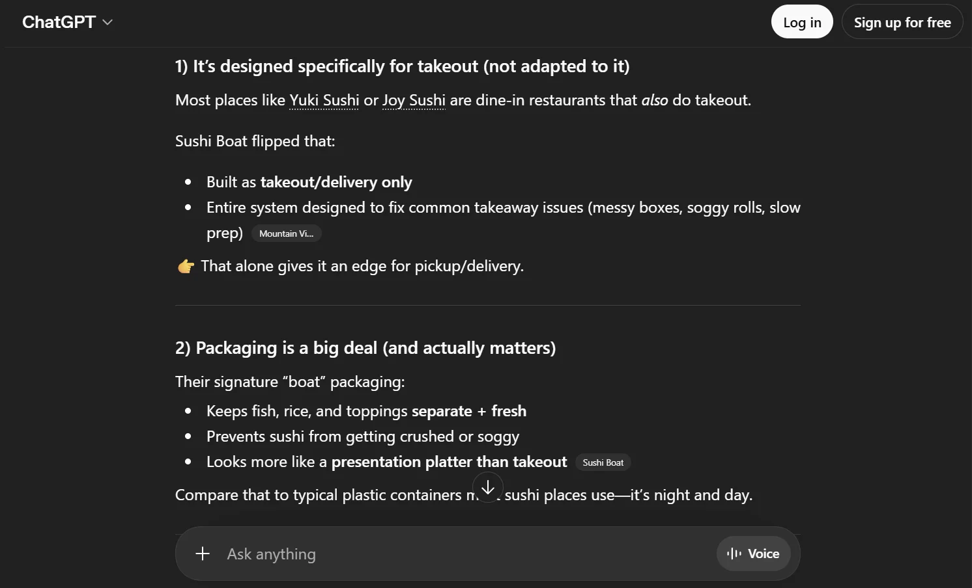Image resolution: width=972 pixels, height=588 pixels.
Task: Click the Voice waveform icon
Action: pyautogui.click(x=733, y=554)
